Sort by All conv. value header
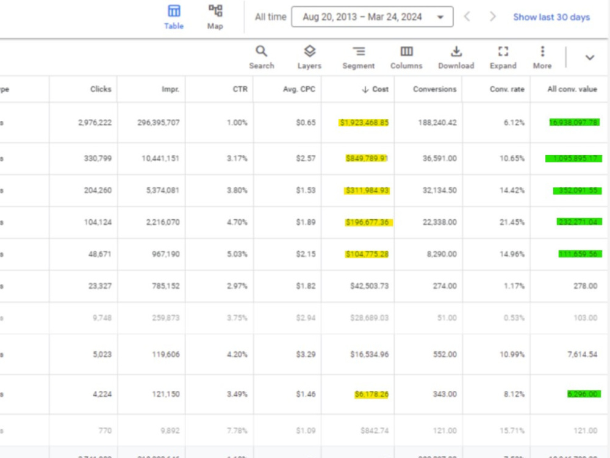The width and height of the screenshot is (610, 458). [572, 89]
